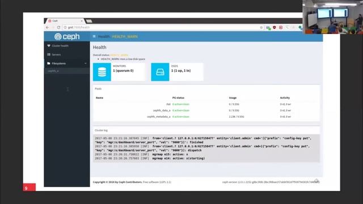Image resolution: width=363 pixels, height=204 pixels.
Task: Click the cephfs_metadata_a usage value
Action: pos(237,117)
